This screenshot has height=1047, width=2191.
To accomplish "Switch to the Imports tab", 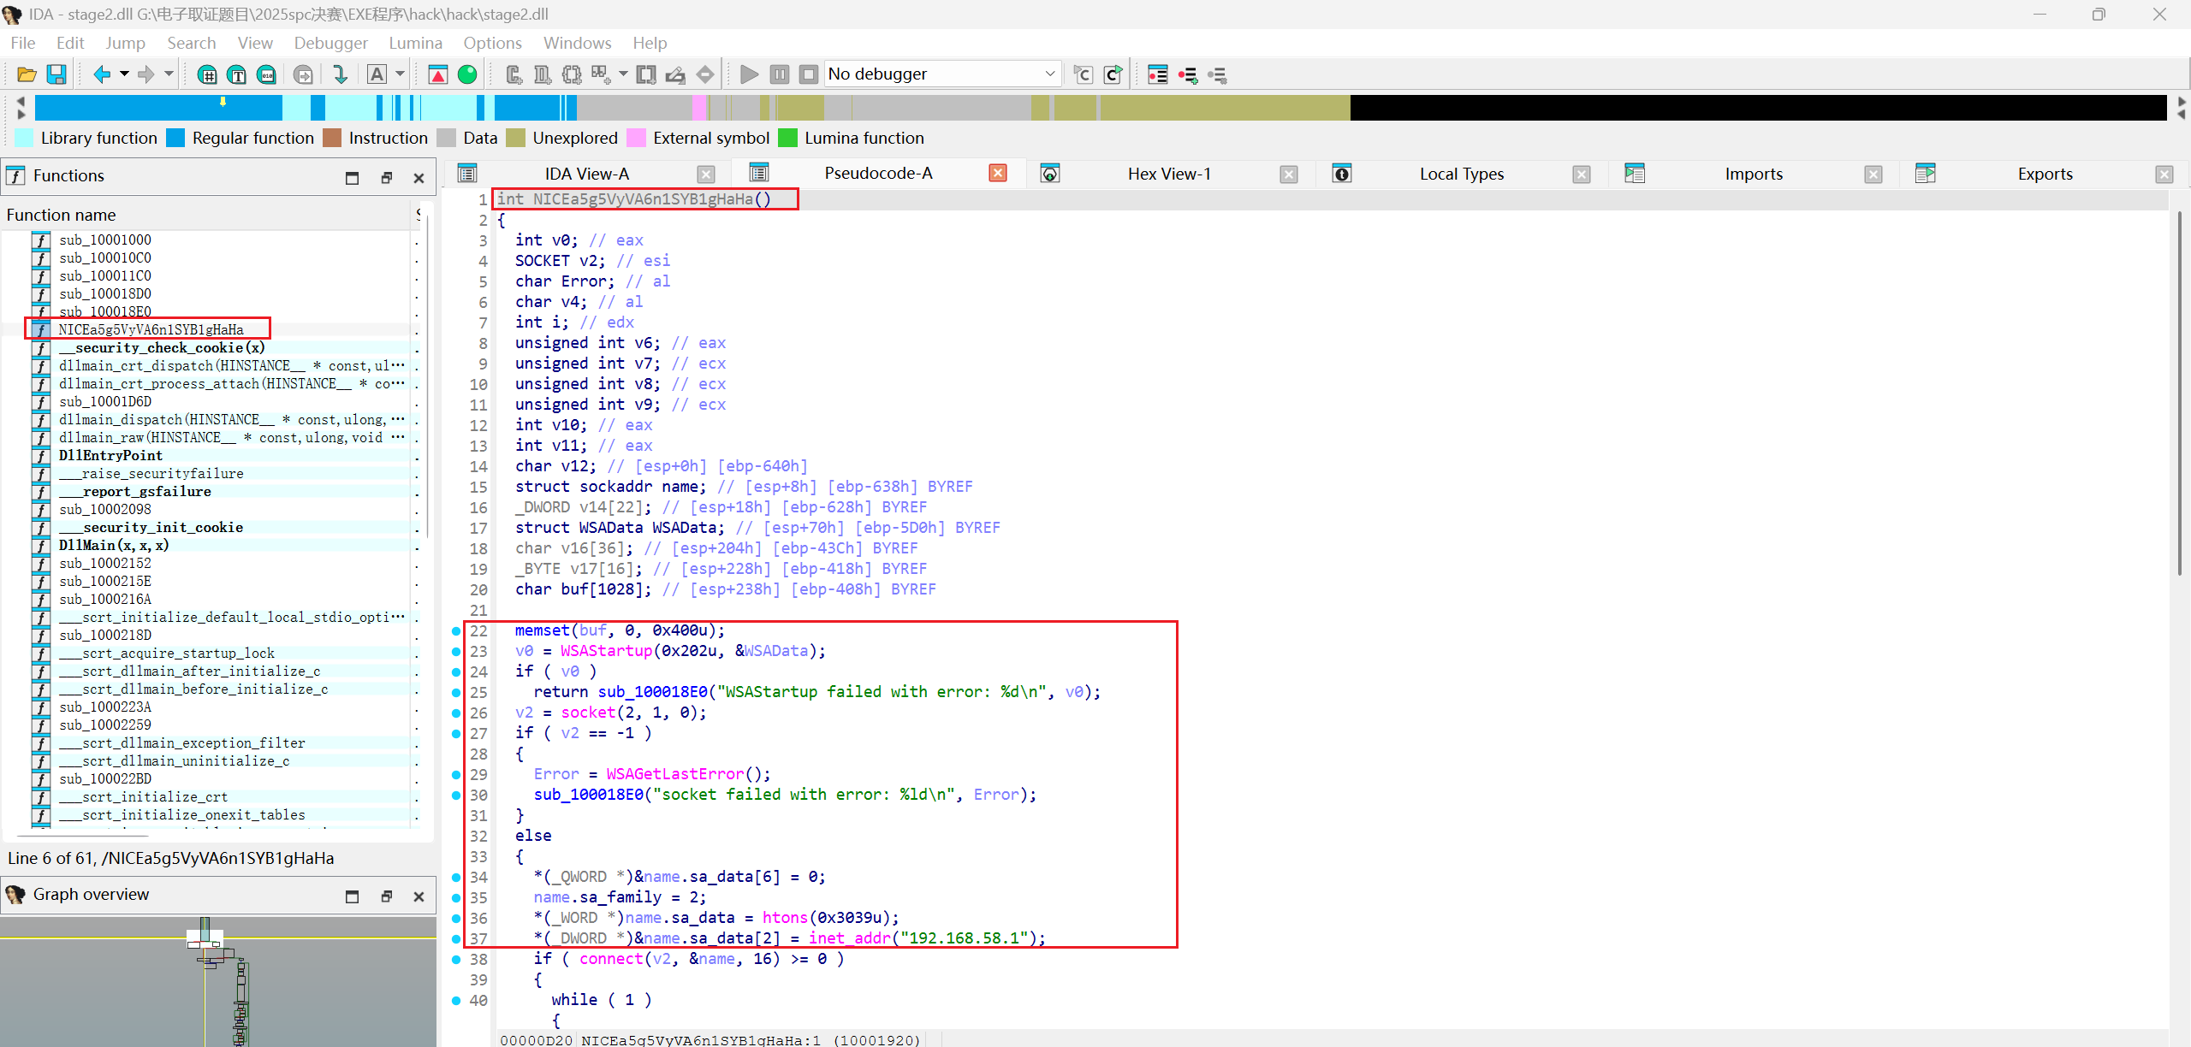I will 1753,174.
